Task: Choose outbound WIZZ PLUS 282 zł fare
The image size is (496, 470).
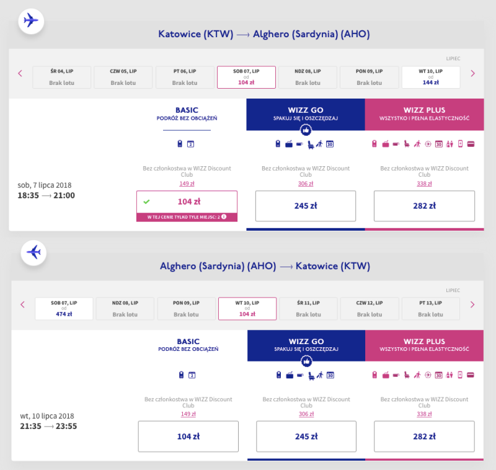Action: coord(425,206)
